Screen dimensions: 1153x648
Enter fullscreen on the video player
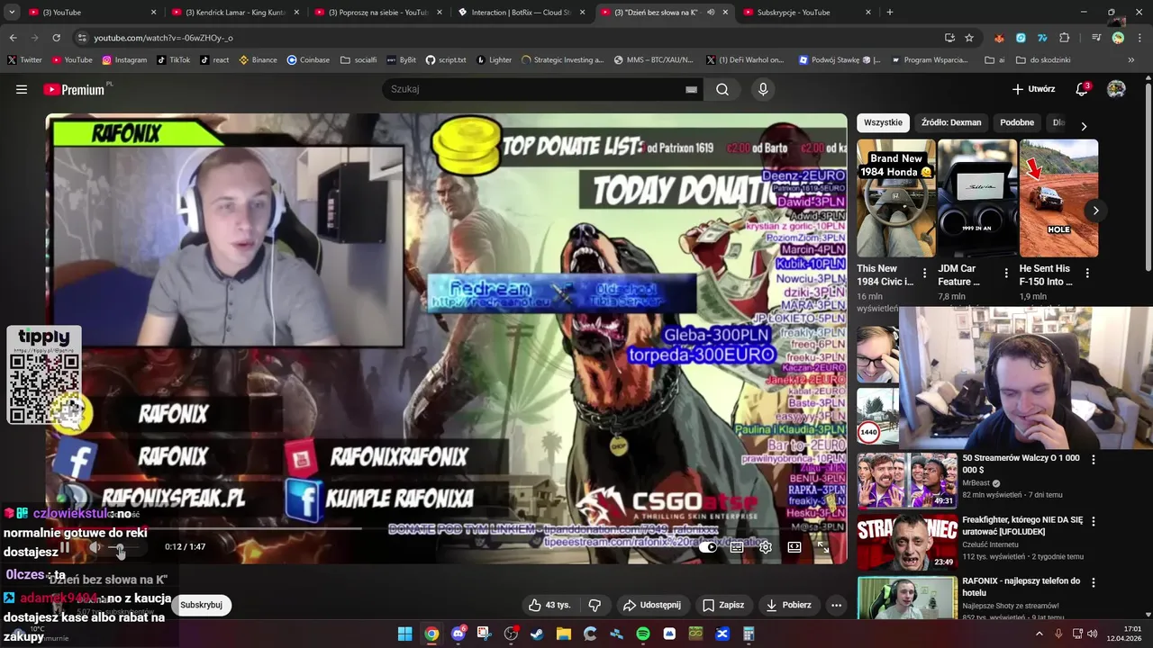click(822, 546)
